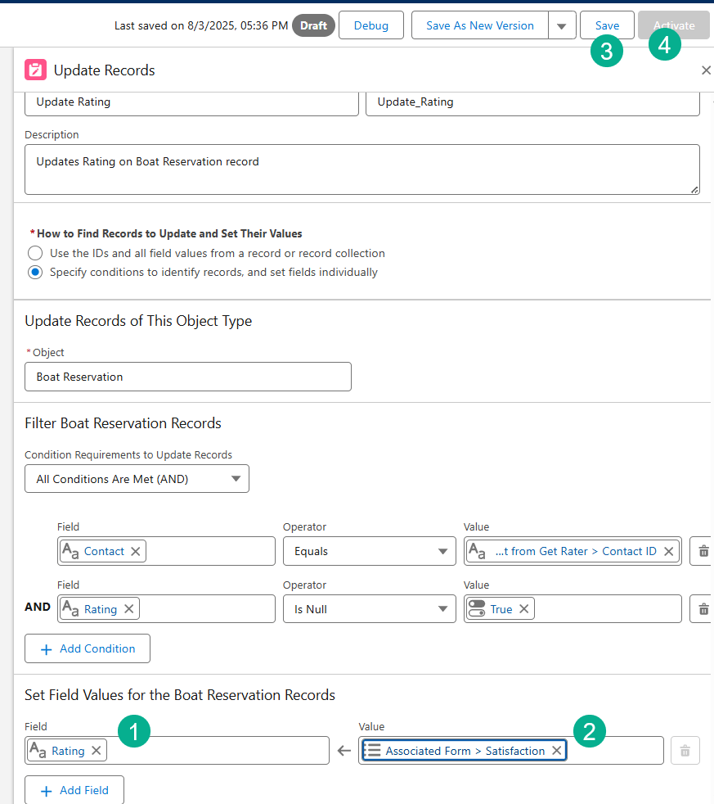
Task: Expand Save As New Version arrow menu
Action: [561, 26]
